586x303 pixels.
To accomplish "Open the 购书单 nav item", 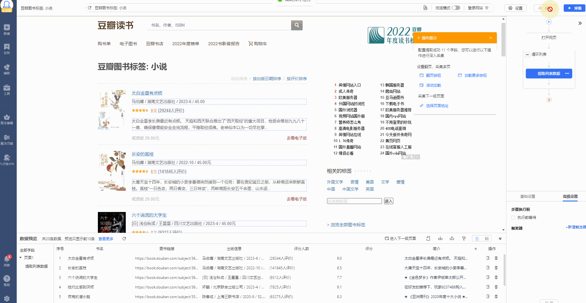I will [x=104, y=44].
